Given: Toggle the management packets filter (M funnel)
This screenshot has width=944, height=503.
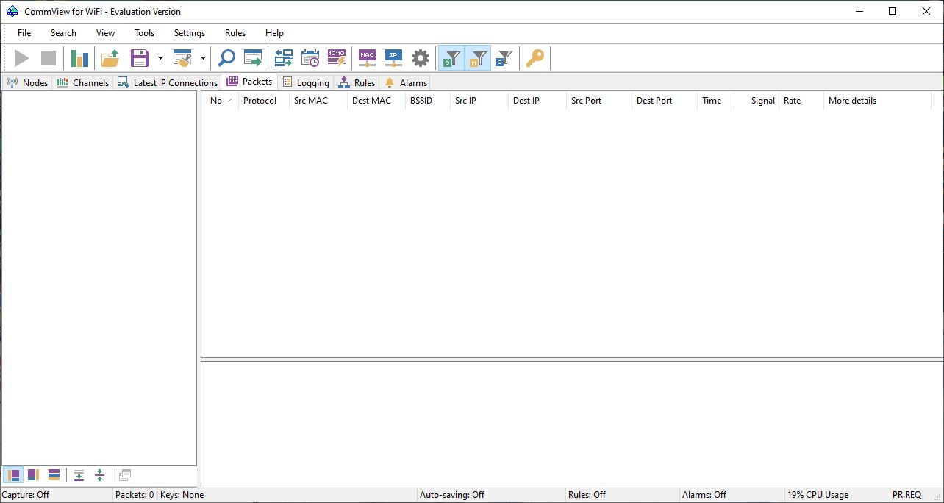Looking at the screenshot, I should point(478,58).
